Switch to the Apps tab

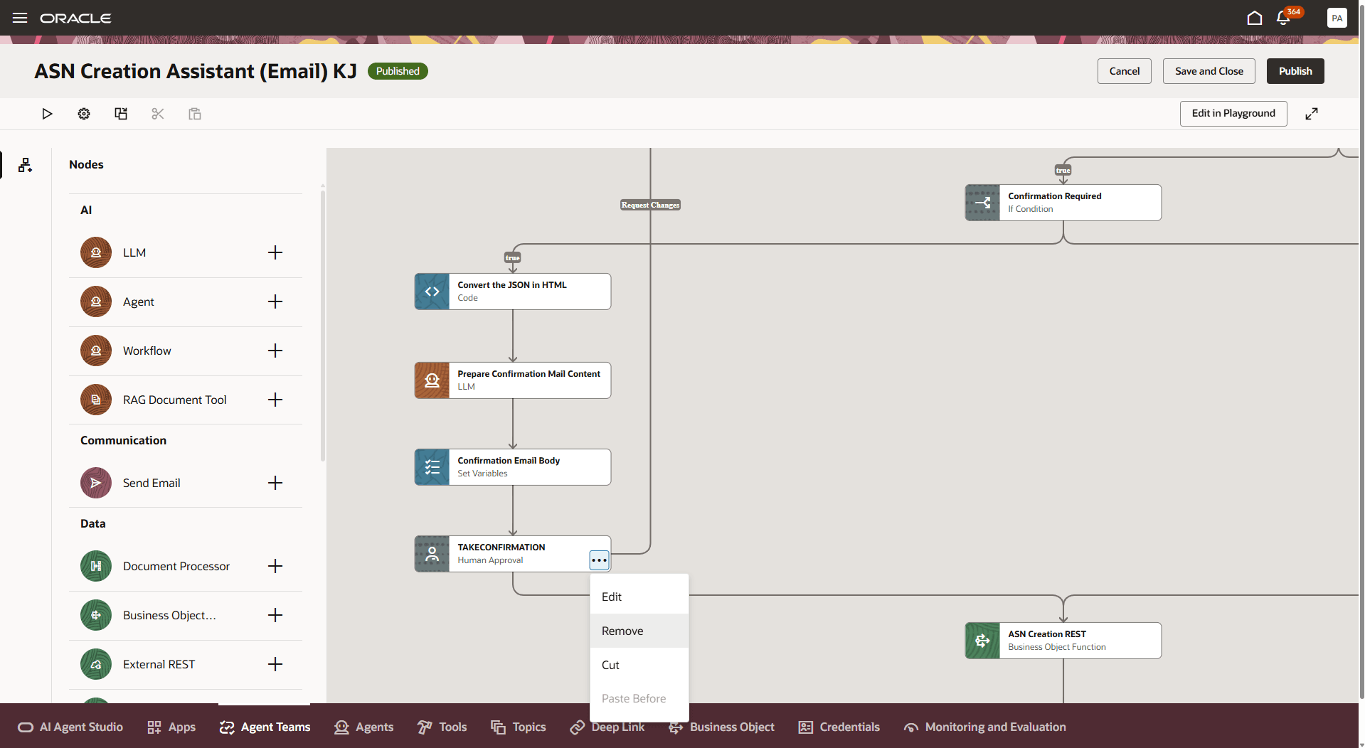pyautogui.click(x=171, y=727)
